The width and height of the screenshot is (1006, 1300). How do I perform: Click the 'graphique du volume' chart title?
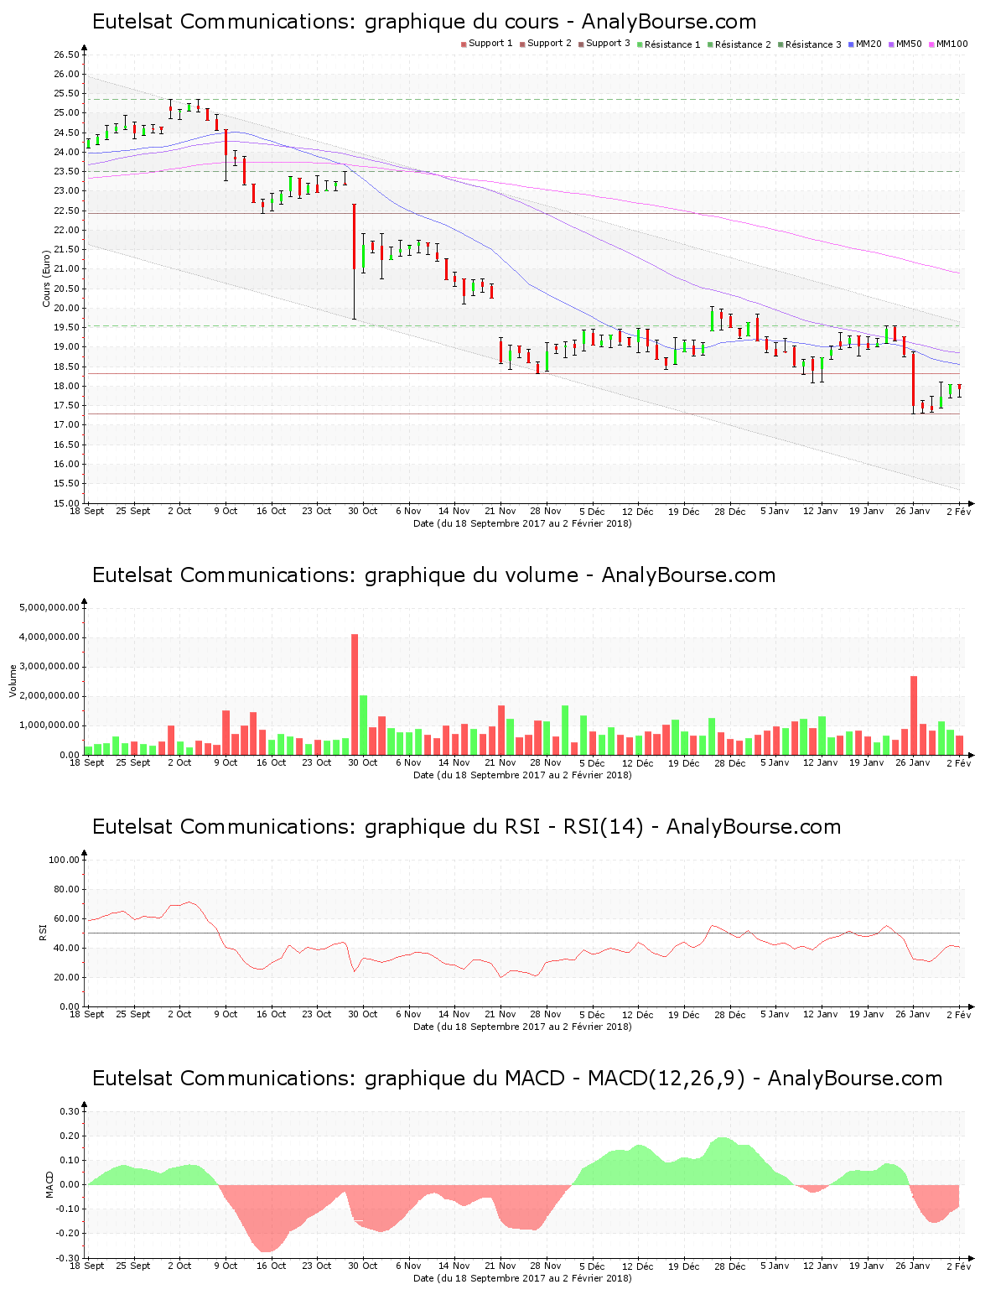433,575
